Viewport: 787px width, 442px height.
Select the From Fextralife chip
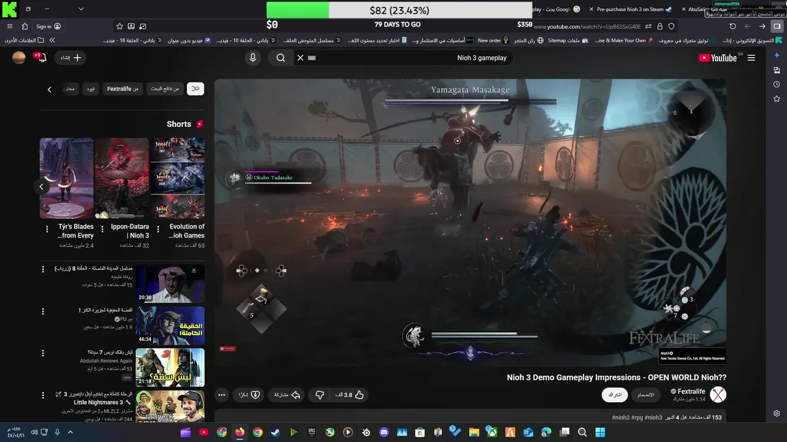[x=122, y=89]
